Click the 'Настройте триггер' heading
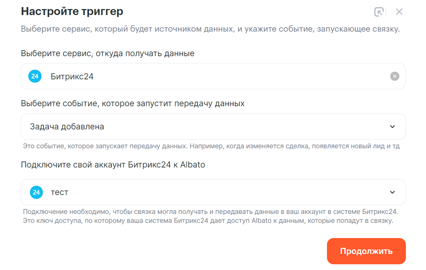The width and height of the screenshot is (426, 270). (72, 11)
